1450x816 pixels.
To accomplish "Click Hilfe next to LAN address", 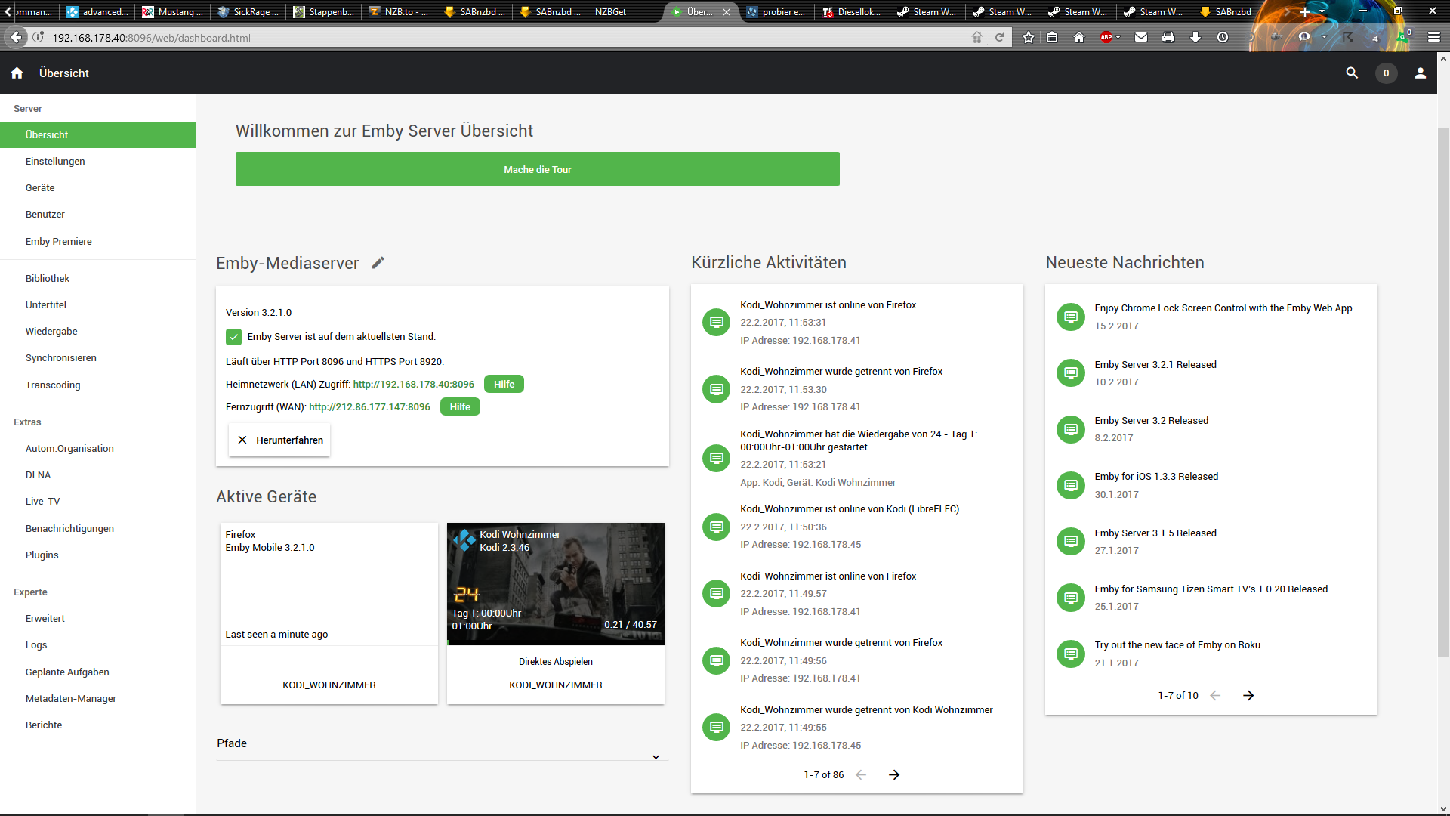I will [x=504, y=385].
